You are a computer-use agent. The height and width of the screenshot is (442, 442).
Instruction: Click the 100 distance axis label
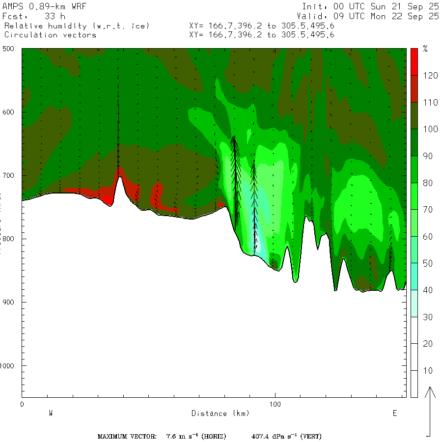[275, 404]
